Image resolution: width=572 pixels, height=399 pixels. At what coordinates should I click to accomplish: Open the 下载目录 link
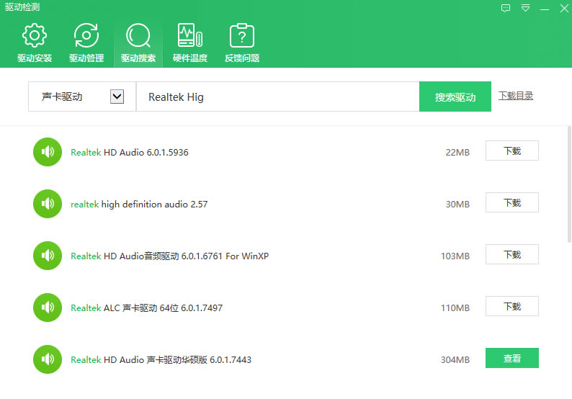pyautogui.click(x=516, y=96)
